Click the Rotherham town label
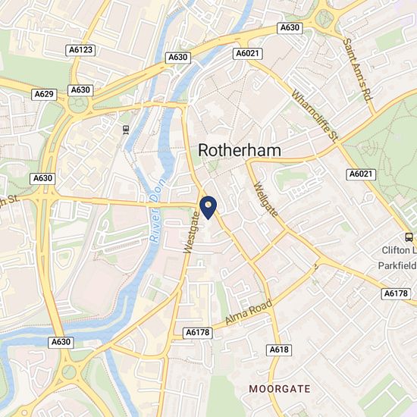Image resolution: width=417 pixels, height=417 pixels. point(240,150)
